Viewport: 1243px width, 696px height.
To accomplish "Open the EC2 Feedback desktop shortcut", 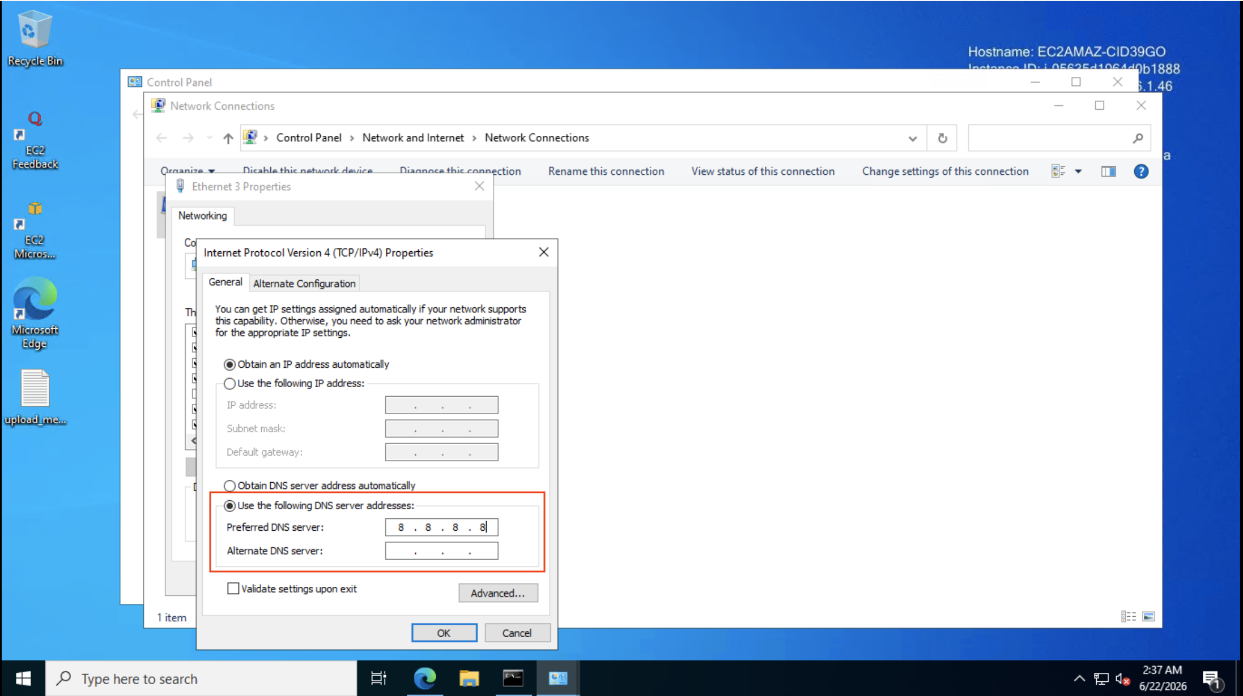I will click(35, 140).
